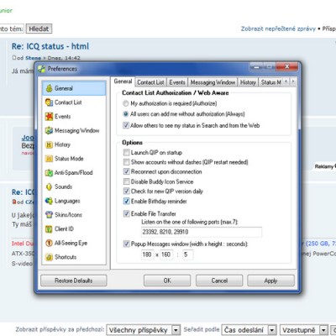Select the General flower icon in sidebar

tap(49, 88)
